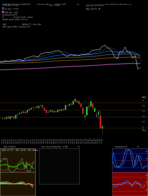The width and height of the screenshot is (148, 196).
Task: Open the ADX indicator chart panel
Action: pos(18,160)
